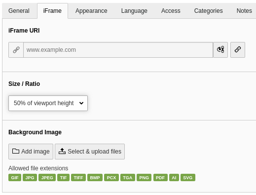Click the Add image button

(31, 152)
